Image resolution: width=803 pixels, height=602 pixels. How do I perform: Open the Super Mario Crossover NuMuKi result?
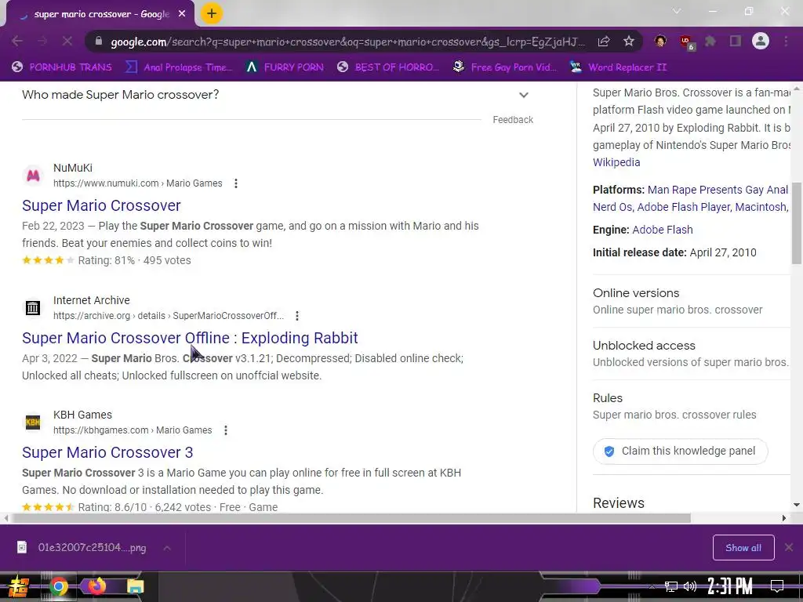click(101, 205)
